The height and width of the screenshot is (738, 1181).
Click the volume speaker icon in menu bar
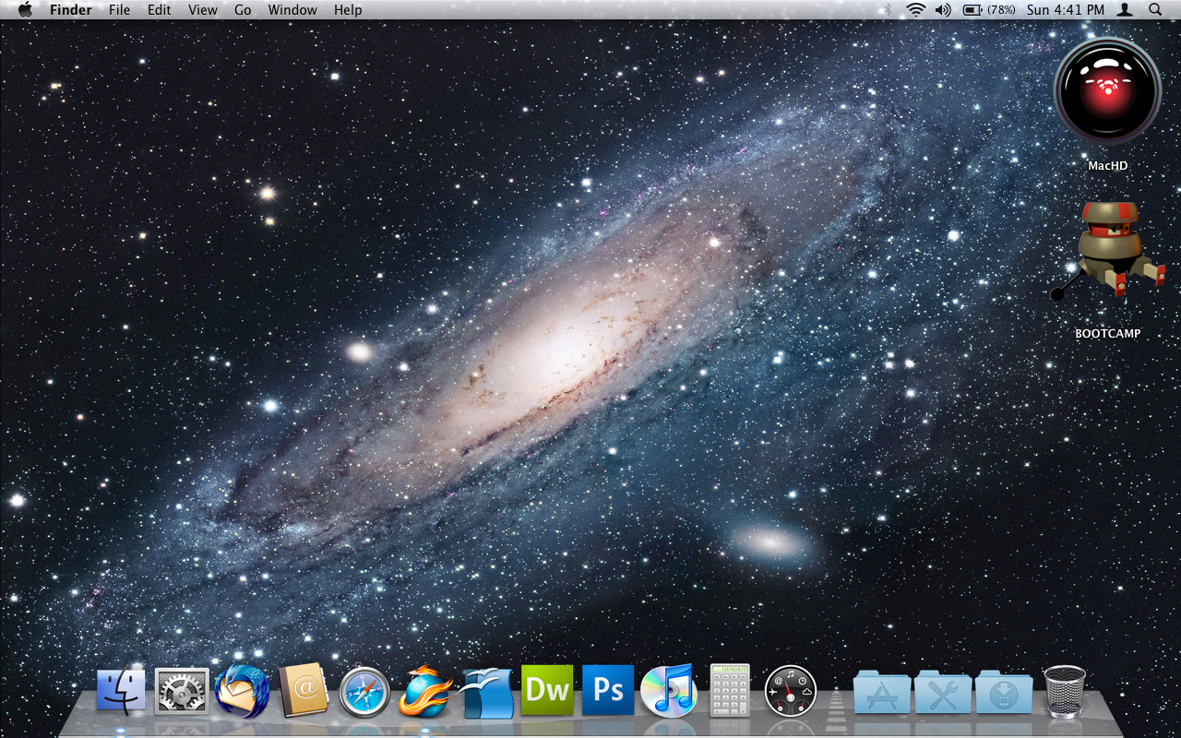(x=942, y=10)
